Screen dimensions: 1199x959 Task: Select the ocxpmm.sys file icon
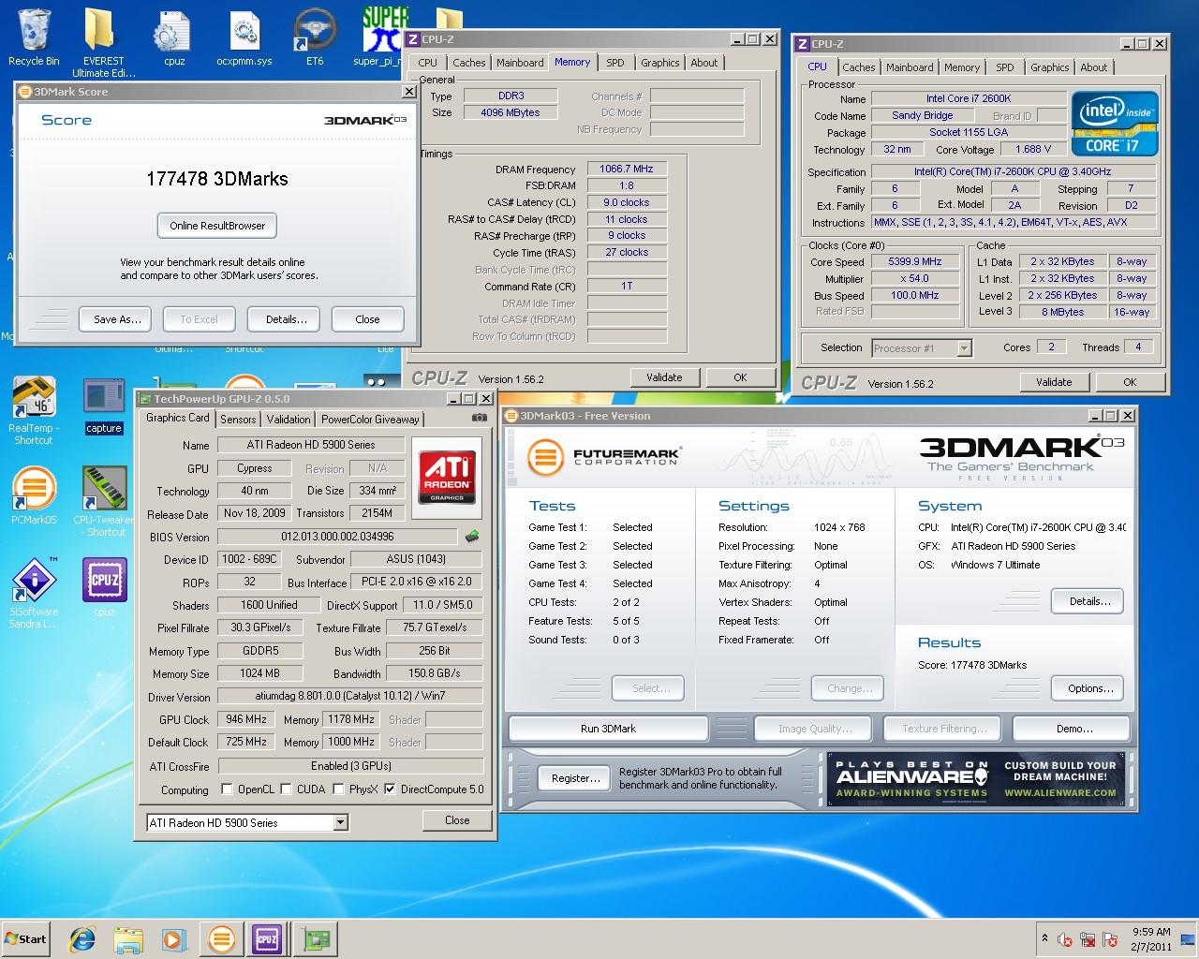pos(244,37)
